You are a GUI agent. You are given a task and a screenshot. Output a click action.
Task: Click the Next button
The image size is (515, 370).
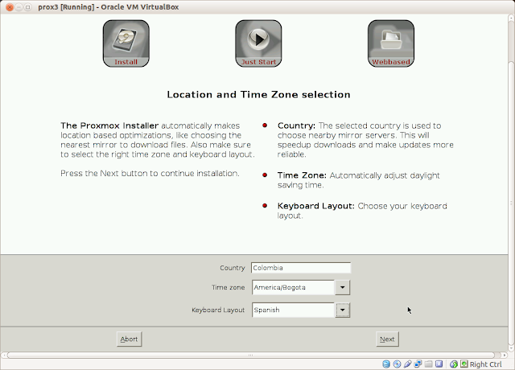[387, 339]
